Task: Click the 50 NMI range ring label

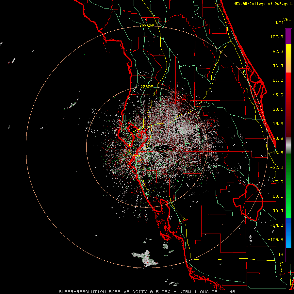Action: (147, 87)
